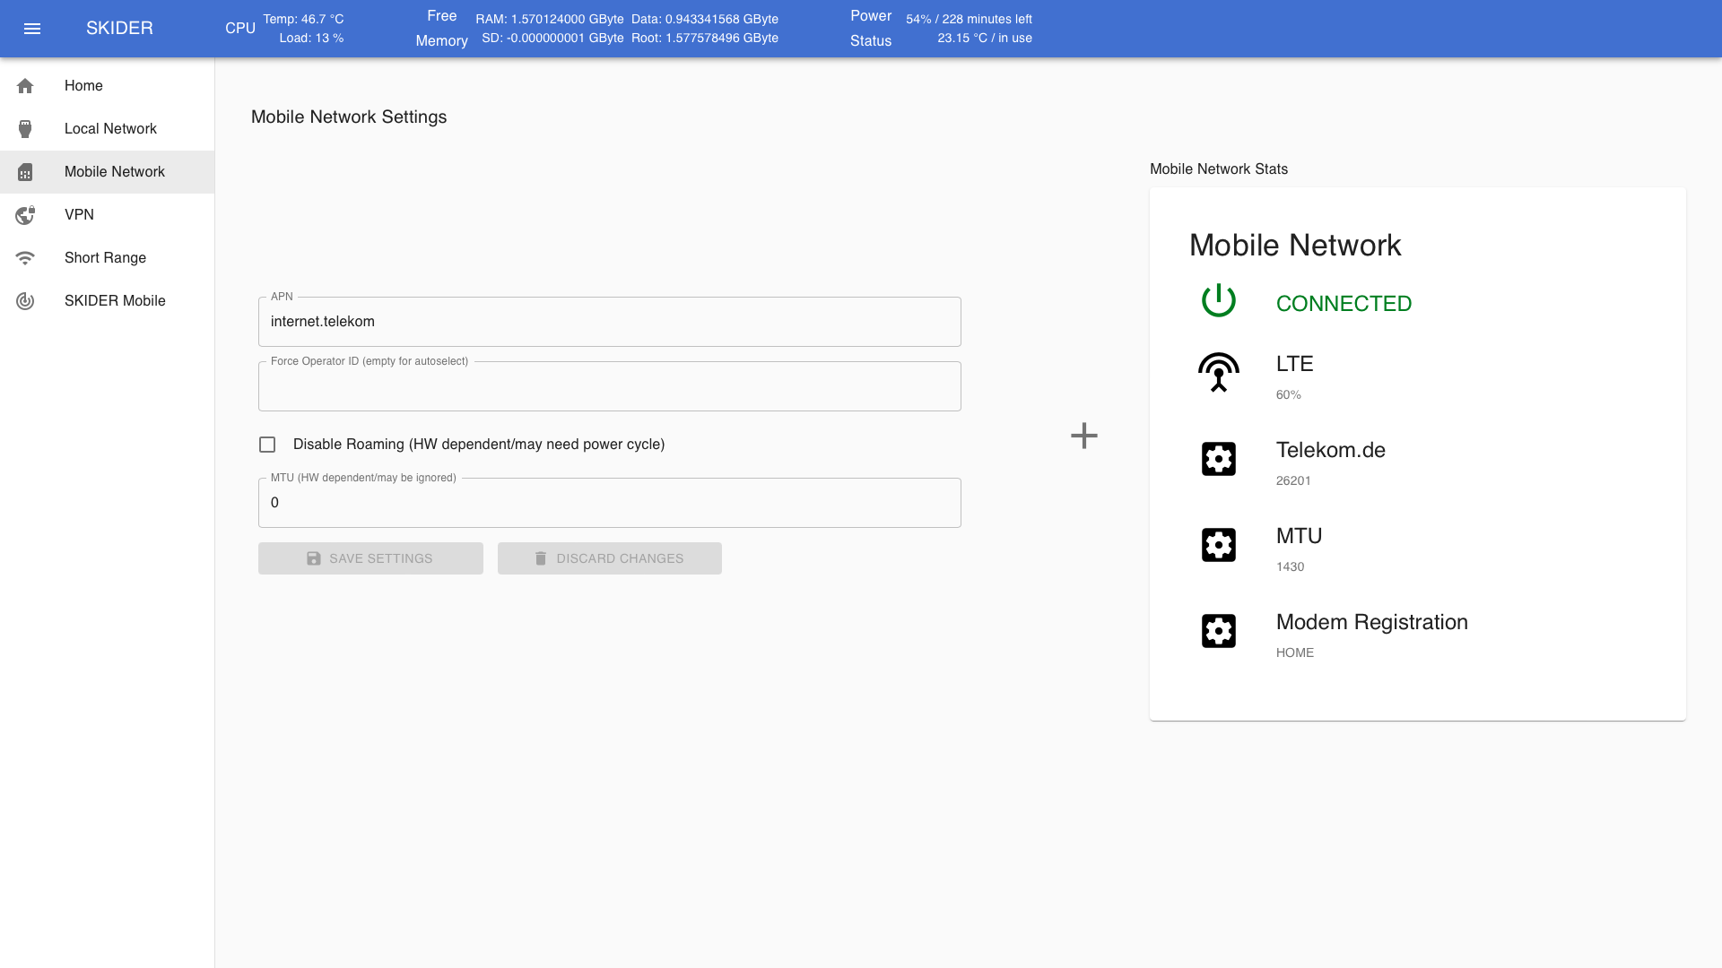Click the 1430 MTU value
The width and height of the screenshot is (1722, 968).
click(1290, 566)
